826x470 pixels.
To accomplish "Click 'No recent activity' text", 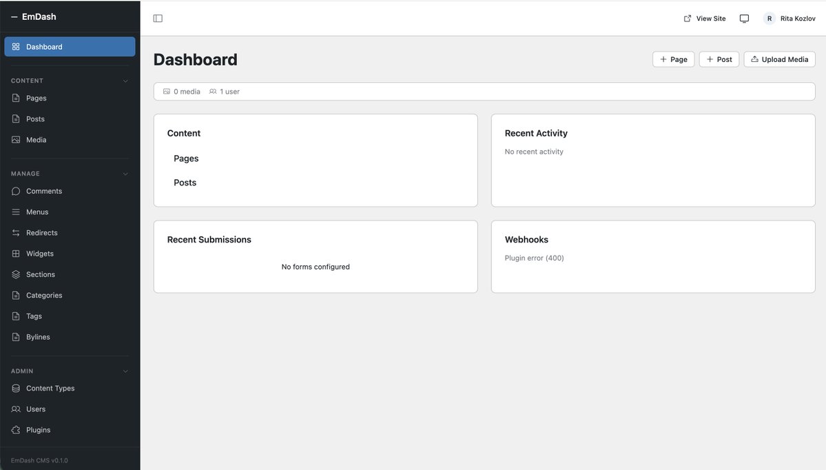I will pos(534,152).
